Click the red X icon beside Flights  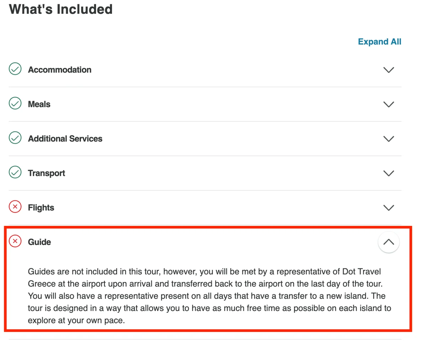point(15,207)
